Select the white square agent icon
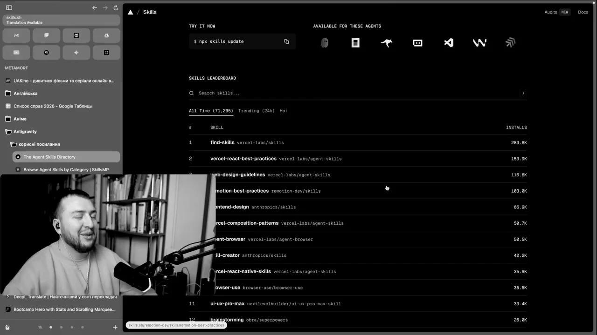 click(355, 43)
